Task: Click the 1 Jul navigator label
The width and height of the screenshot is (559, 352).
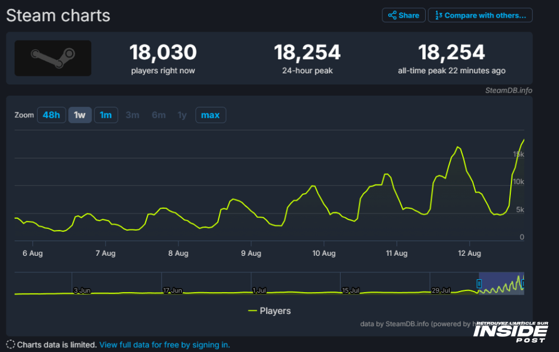Action: (x=259, y=291)
